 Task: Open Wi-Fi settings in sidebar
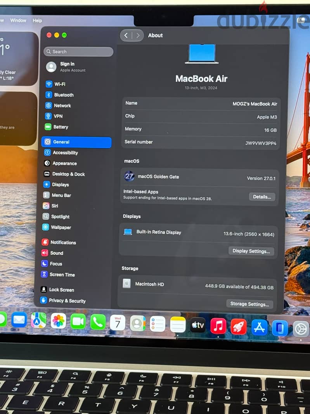[55, 84]
